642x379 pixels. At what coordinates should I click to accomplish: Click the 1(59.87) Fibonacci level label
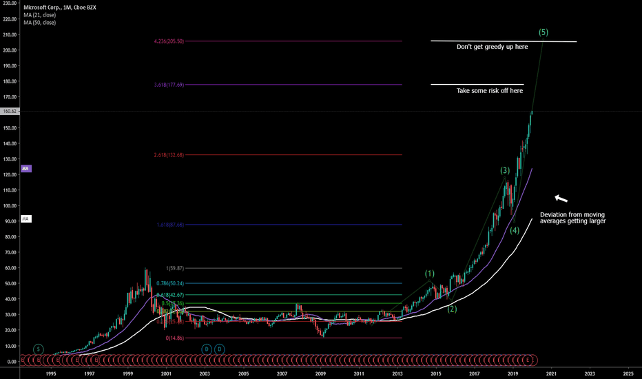tap(175, 268)
